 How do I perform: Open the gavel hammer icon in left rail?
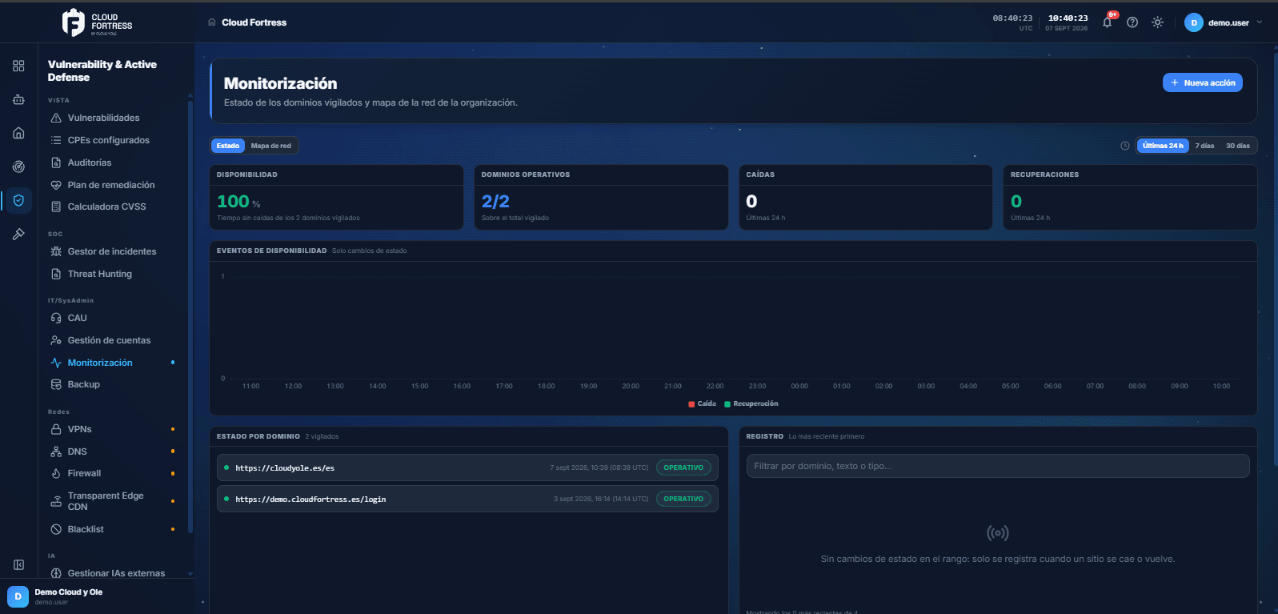pos(18,234)
